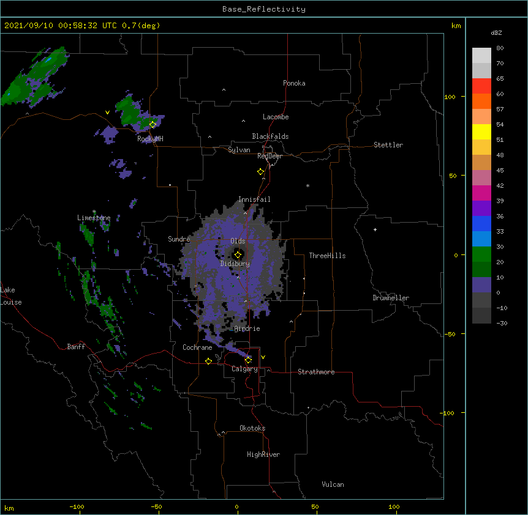The image size is (528, 515).
Task: Click the yellow diamond marker above the Calgary label
Action: 248,360
